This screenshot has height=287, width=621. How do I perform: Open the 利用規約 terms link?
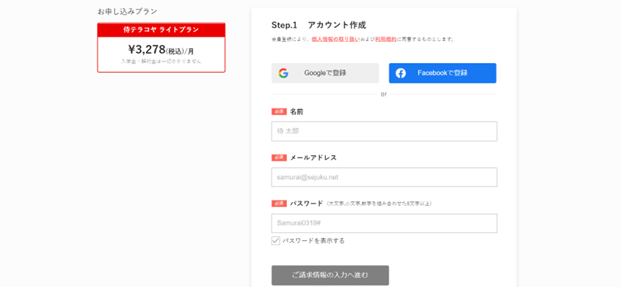click(x=386, y=40)
